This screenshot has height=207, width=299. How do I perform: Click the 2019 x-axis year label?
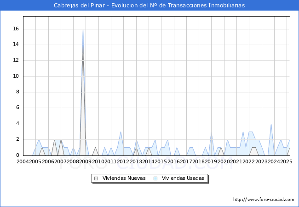coord(211,161)
